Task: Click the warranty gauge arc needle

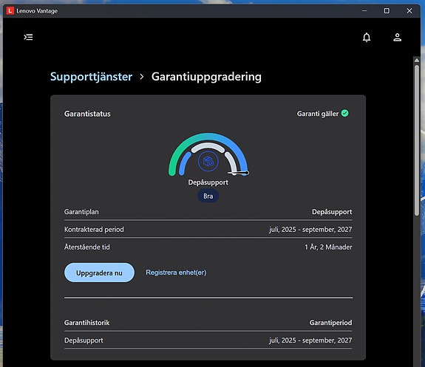Action: point(239,173)
